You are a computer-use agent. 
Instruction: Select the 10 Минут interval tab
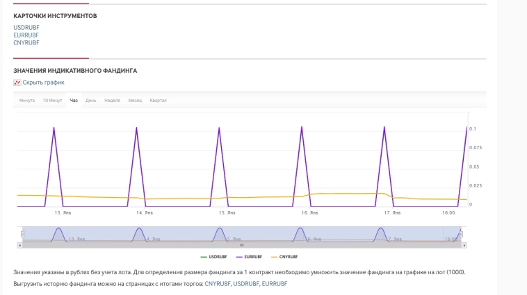(x=52, y=101)
